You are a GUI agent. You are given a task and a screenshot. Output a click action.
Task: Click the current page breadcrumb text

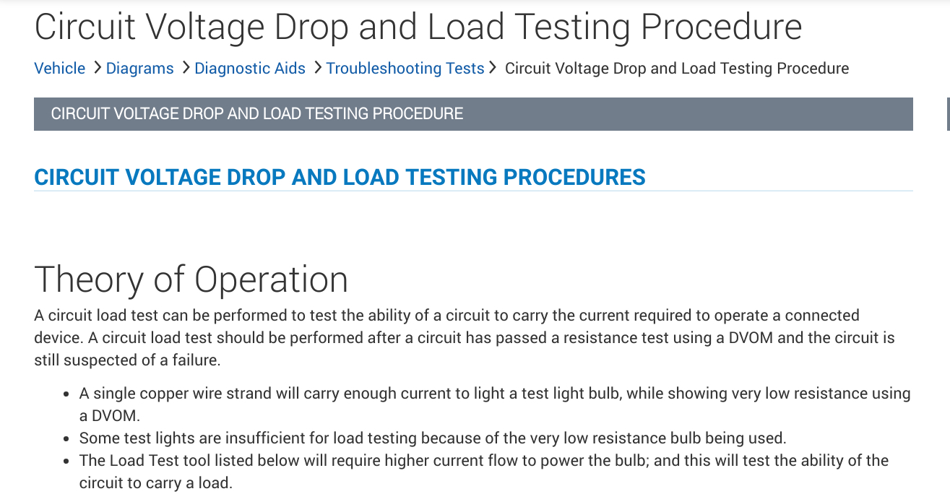click(677, 69)
